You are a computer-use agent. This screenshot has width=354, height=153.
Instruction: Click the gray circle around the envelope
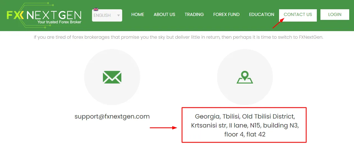point(112,77)
